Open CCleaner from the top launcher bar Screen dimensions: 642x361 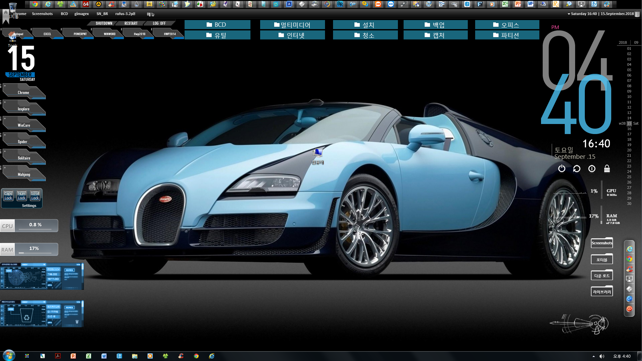111,4
